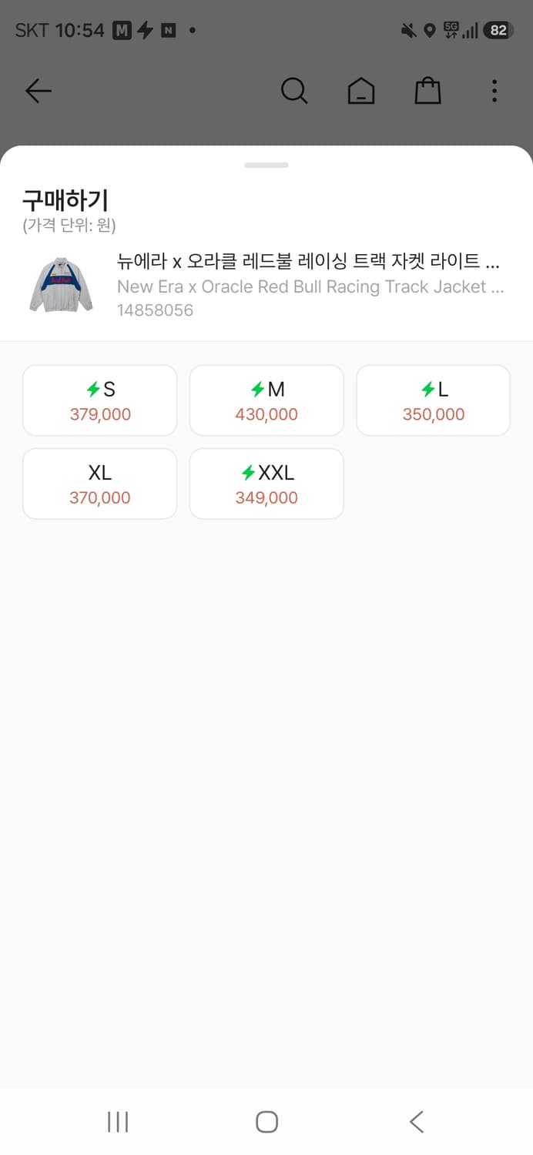The width and height of the screenshot is (533, 1155).
Task: Tap the English product name New Era x Oracle
Action: coord(310,286)
